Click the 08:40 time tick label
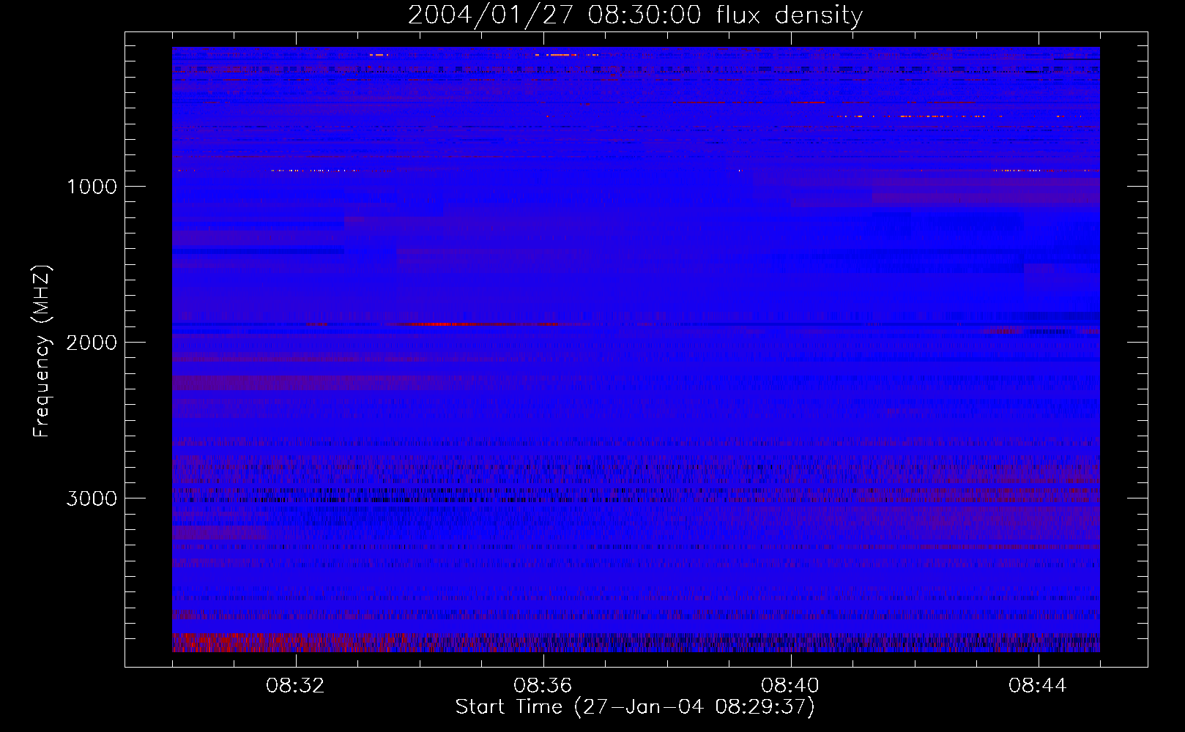The width and height of the screenshot is (1185, 732). (x=791, y=686)
